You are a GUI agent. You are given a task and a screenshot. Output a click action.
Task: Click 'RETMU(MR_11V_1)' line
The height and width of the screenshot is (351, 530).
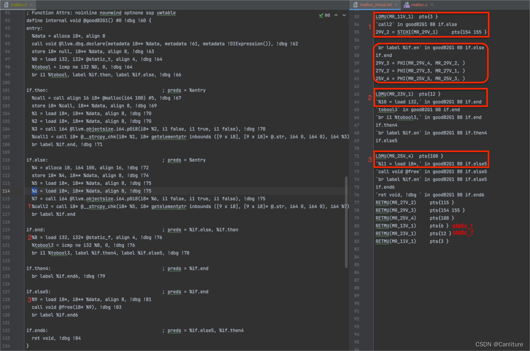(412, 242)
